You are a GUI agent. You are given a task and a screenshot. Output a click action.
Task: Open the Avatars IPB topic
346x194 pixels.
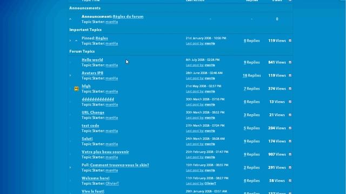[92, 73]
